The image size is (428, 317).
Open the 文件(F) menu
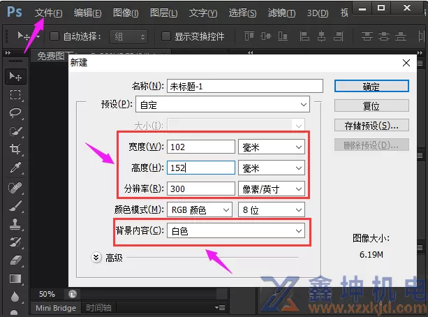pos(49,13)
